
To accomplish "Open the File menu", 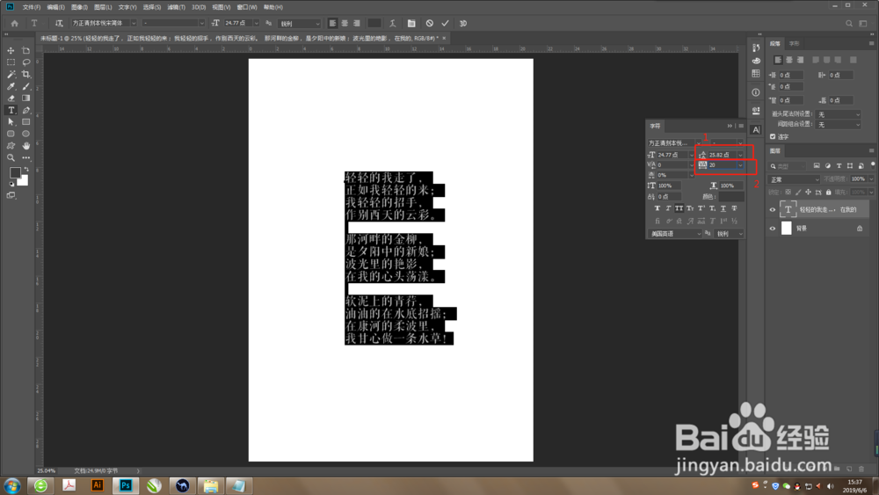I will coord(32,7).
